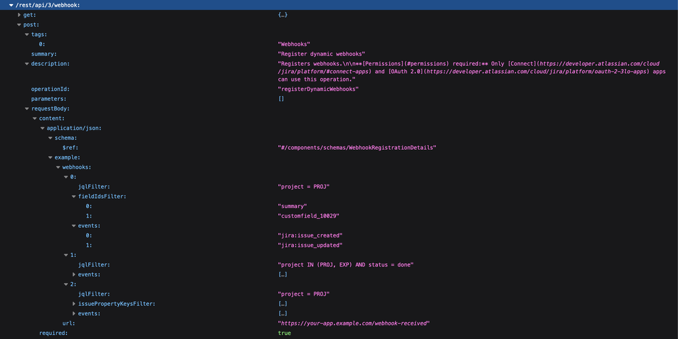Click the collapsed {…} value of get

(x=283, y=15)
